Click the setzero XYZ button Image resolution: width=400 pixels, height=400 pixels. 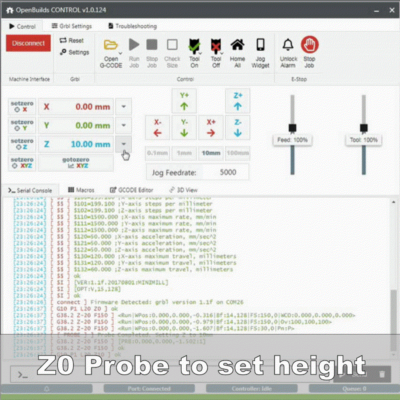pos(22,163)
